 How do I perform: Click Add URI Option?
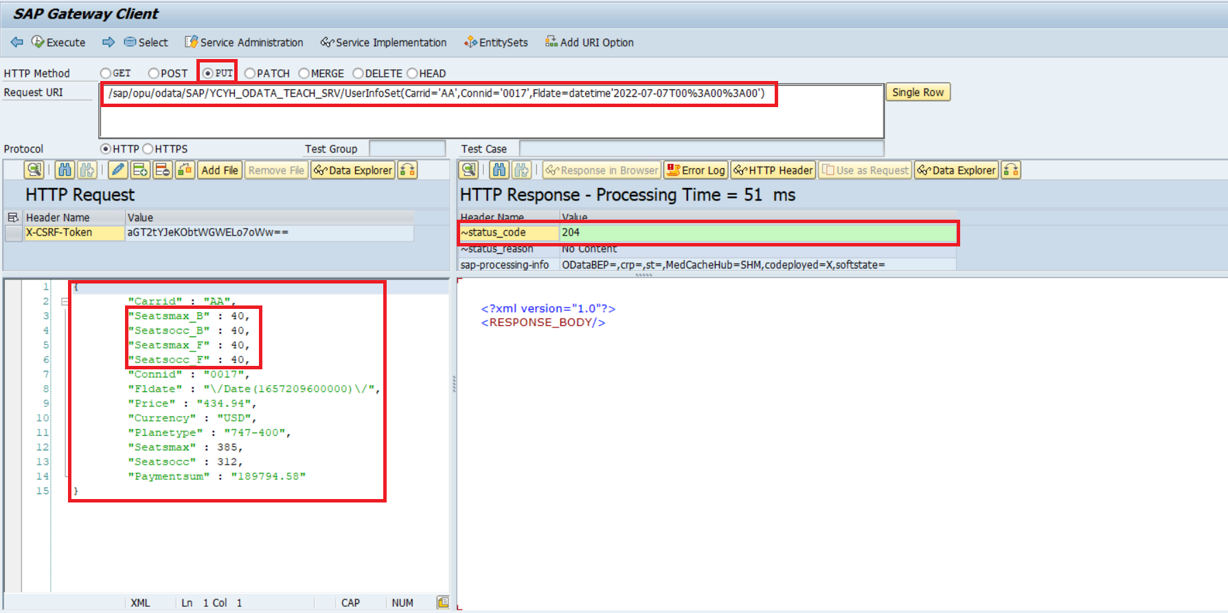pyautogui.click(x=589, y=43)
